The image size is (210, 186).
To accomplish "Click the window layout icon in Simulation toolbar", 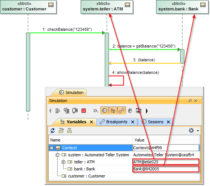I will pos(139,111).
